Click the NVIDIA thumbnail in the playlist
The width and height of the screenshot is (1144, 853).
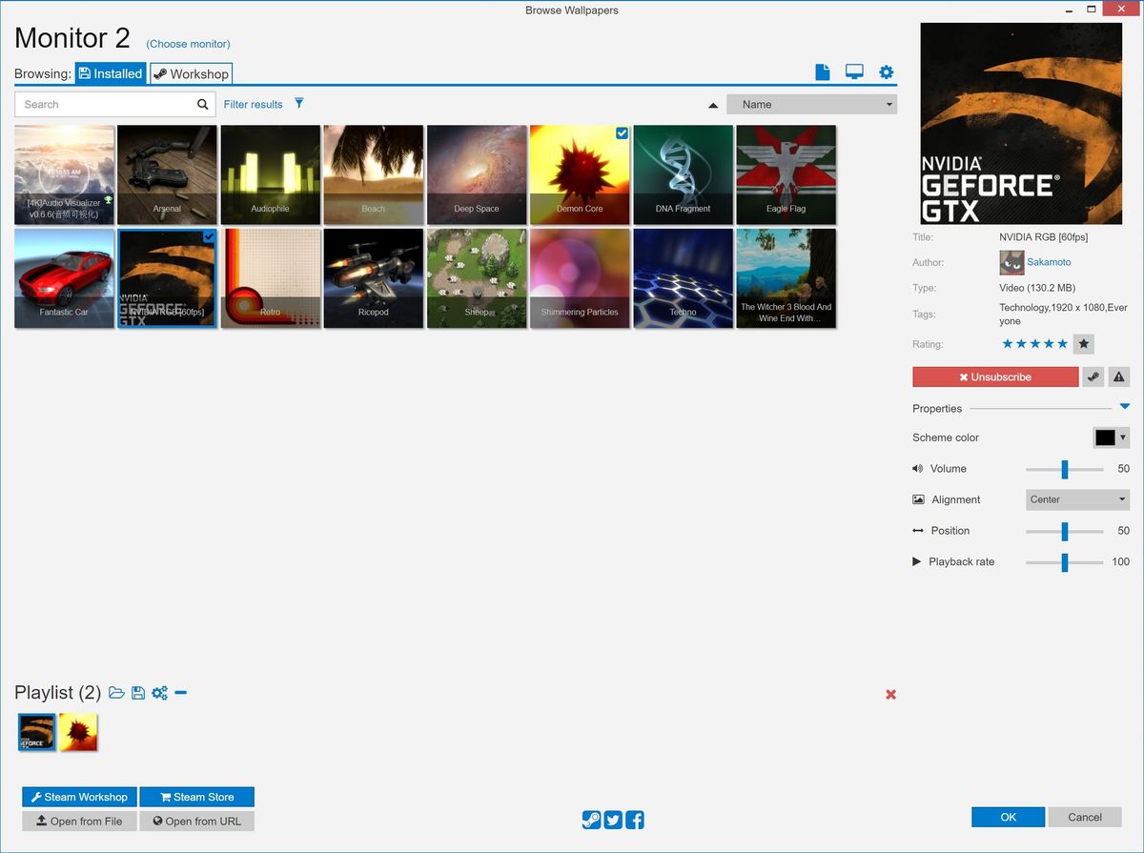(37, 732)
